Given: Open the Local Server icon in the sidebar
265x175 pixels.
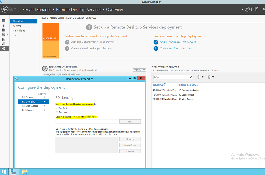Looking at the screenshot, I should (4, 25).
